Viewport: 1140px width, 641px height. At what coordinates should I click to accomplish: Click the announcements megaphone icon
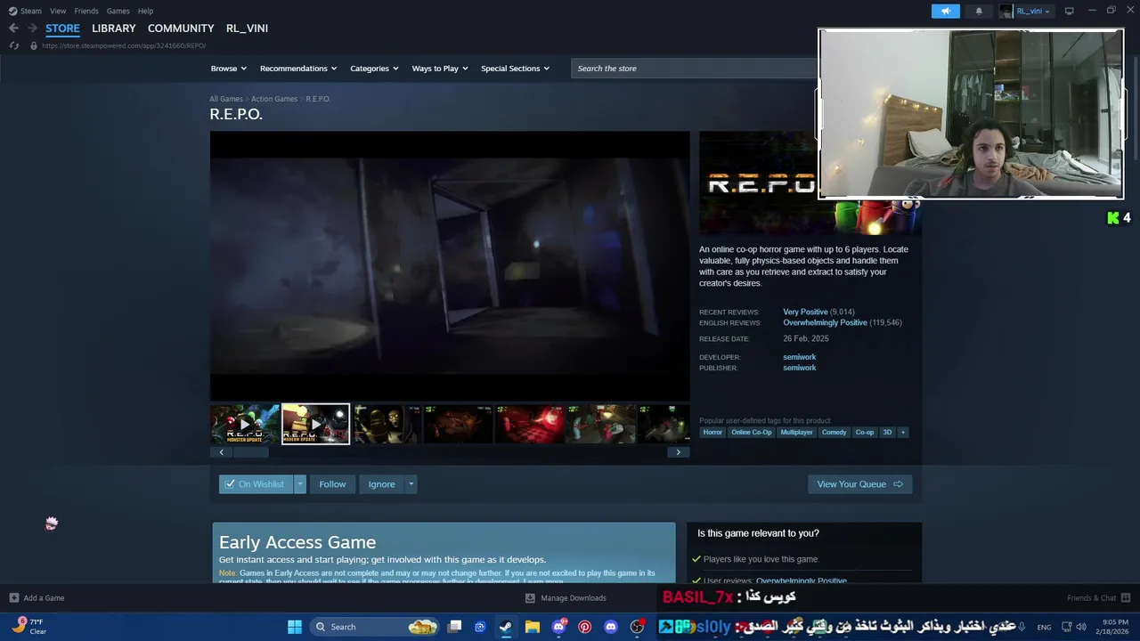pos(945,11)
